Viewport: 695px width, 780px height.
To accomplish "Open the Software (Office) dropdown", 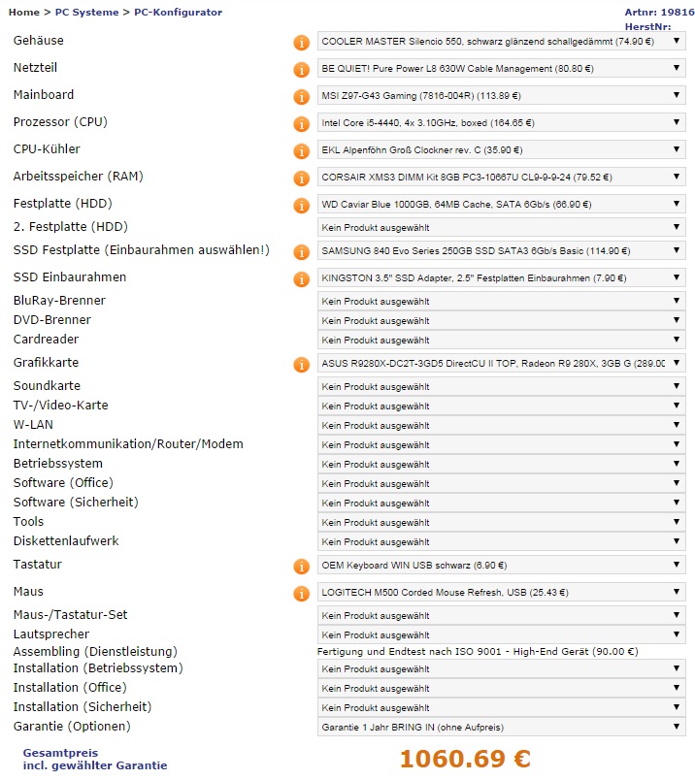I will point(501,483).
